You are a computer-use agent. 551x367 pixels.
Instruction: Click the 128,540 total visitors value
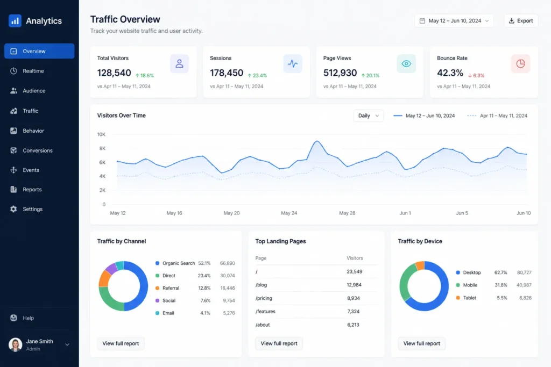114,73
